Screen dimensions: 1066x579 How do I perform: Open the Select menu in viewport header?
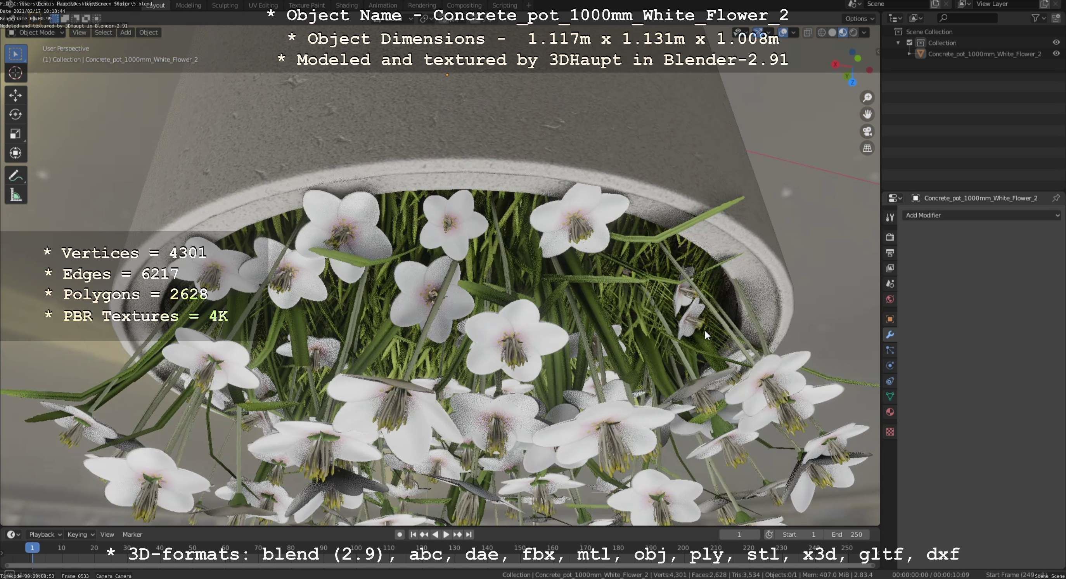click(x=103, y=32)
